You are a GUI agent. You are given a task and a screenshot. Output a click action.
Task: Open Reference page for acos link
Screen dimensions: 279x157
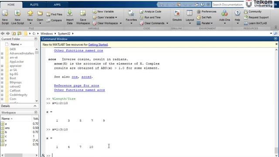click(77, 85)
